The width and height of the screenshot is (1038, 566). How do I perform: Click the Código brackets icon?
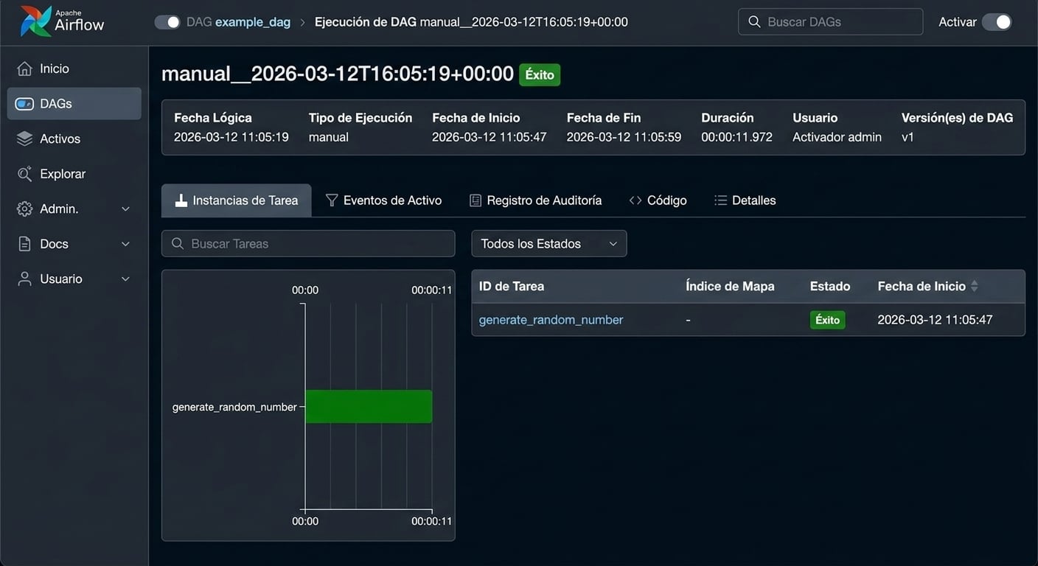(635, 200)
